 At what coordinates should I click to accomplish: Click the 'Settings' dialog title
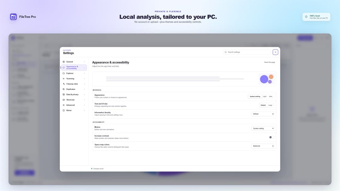click(68, 53)
